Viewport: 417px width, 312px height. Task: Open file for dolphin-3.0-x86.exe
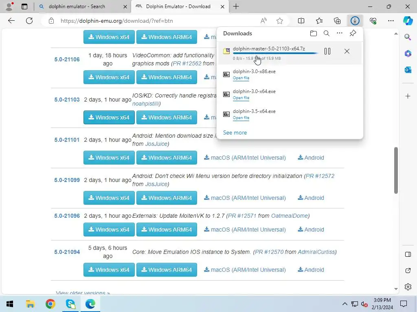tap(241, 78)
